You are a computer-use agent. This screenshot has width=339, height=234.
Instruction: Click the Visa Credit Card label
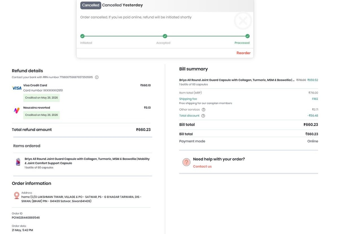(x=35, y=85)
